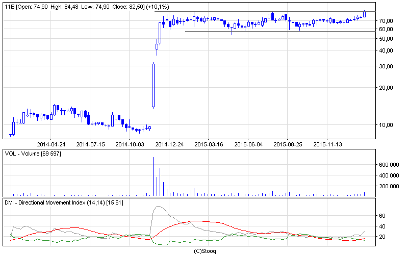The width and height of the screenshot is (408, 255).
Task: Click the VOL - Volume [69 597] label
Action: point(33,154)
